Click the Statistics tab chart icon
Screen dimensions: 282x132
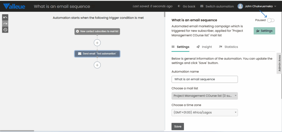tap(221, 47)
